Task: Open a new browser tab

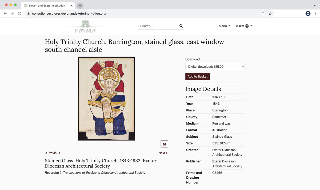Action: pyautogui.click(x=80, y=6)
